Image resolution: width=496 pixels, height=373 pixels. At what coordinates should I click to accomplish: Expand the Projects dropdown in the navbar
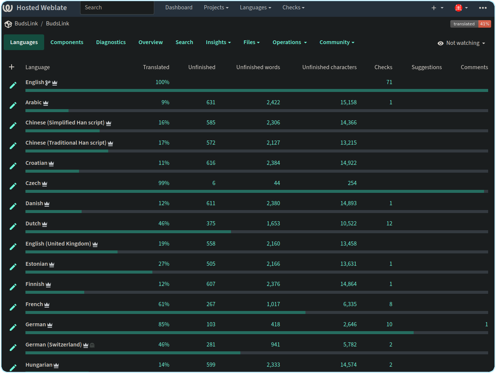pyautogui.click(x=216, y=7)
